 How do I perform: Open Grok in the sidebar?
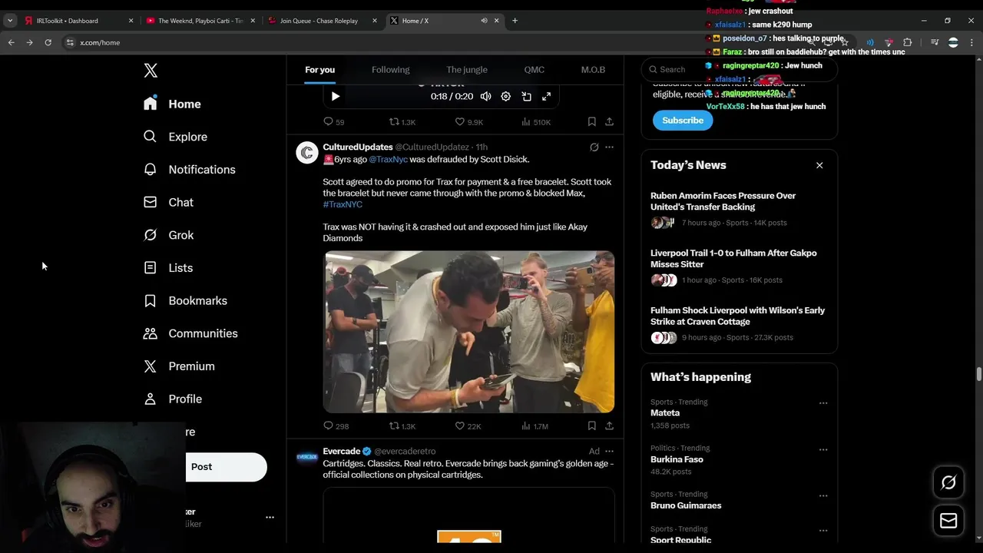pyautogui.click(x=168, y=235)
